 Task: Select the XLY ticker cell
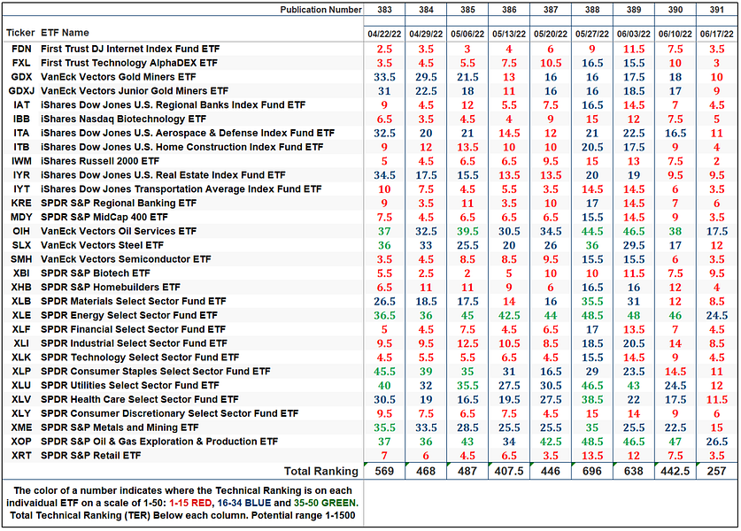21,413
